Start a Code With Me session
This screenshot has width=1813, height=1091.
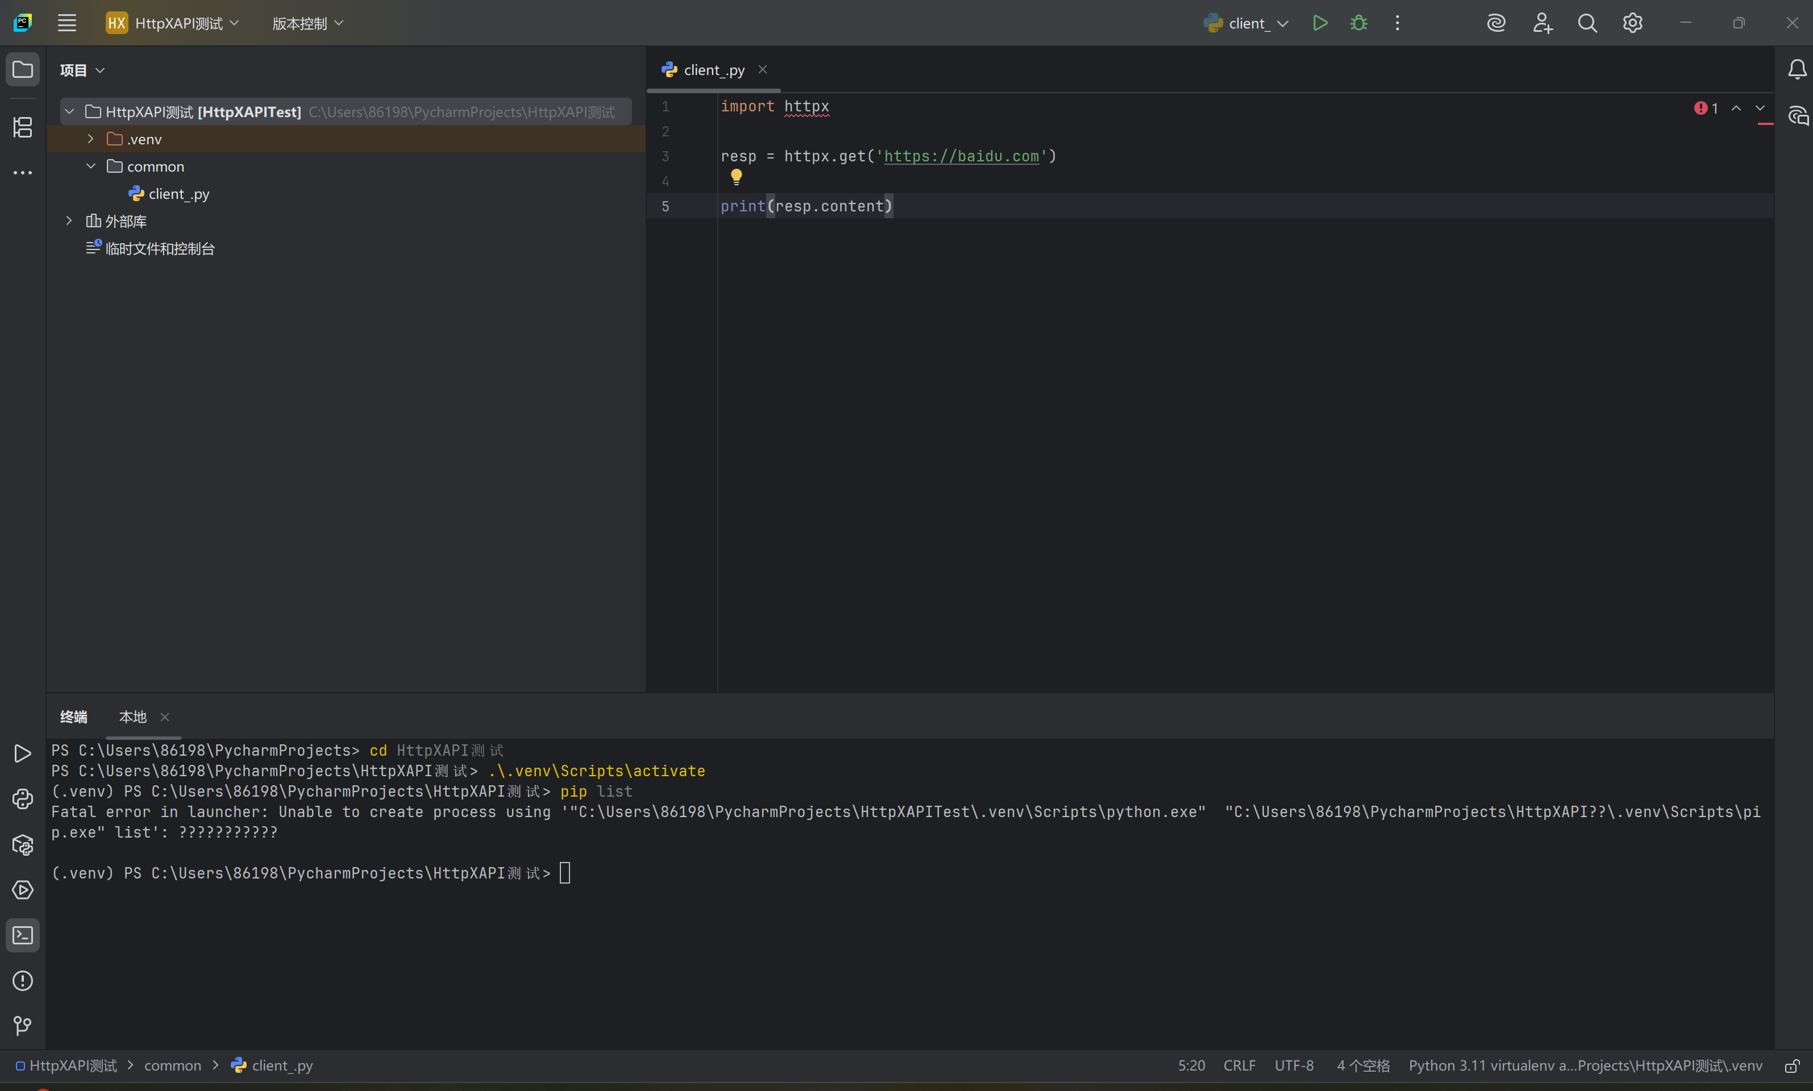point(1542,23)
